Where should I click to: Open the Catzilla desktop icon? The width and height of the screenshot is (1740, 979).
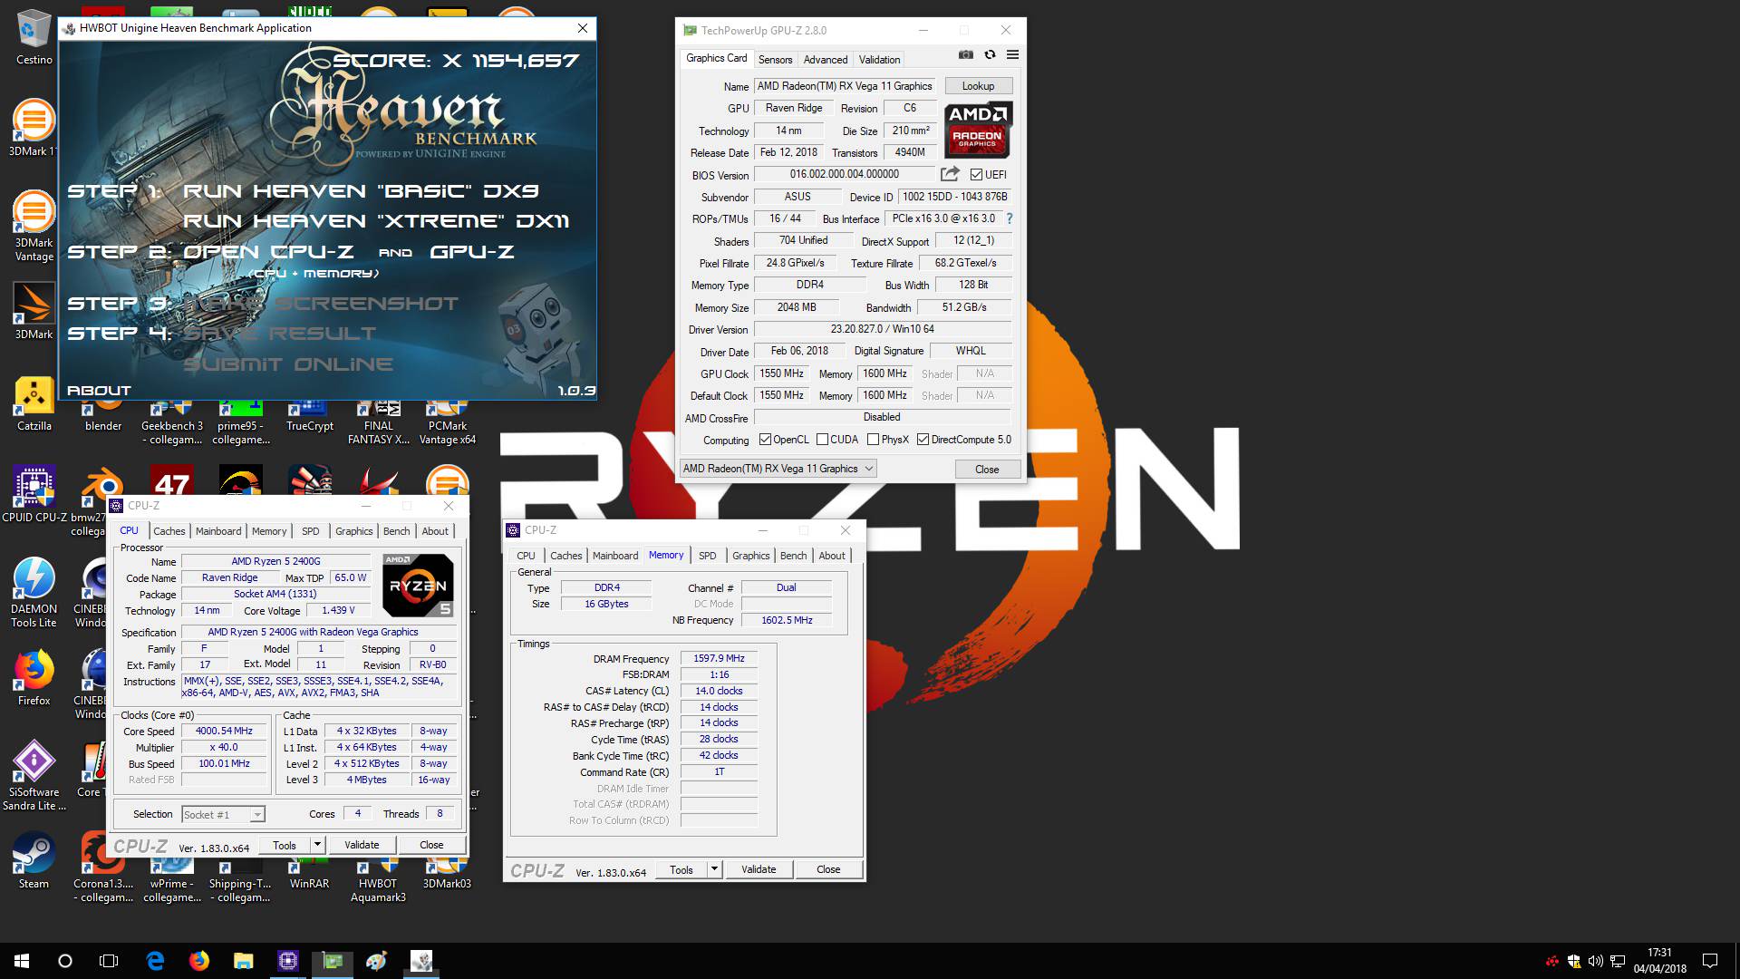click(34, 404)
